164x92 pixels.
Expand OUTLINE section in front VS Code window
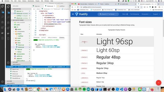[x=15, y=62]
